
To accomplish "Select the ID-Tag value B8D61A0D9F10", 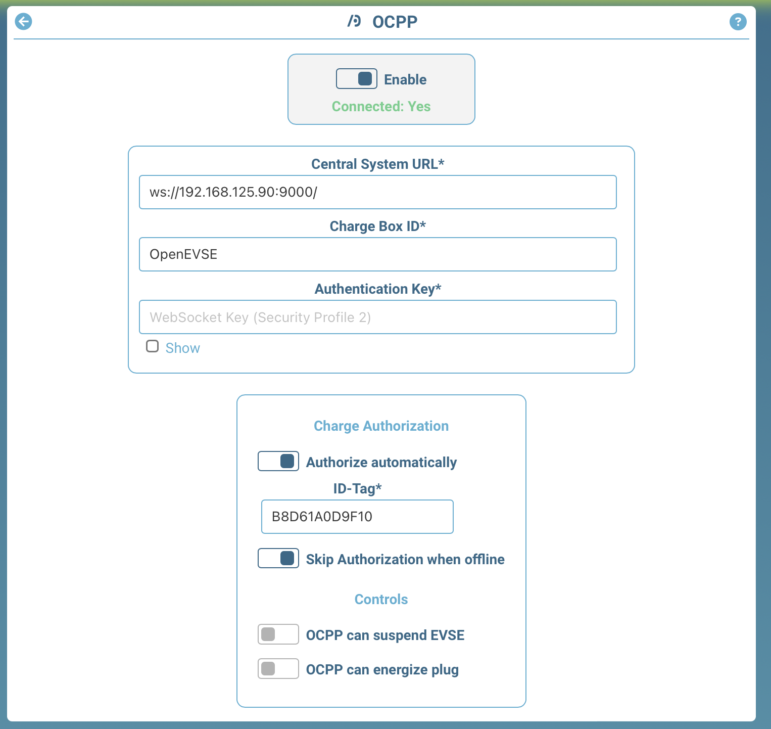I will [x=357, y=516].
